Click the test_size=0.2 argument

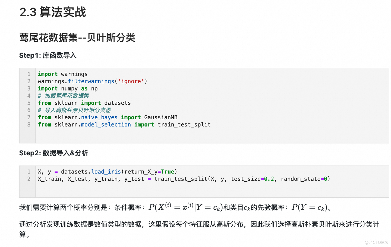click(253, 179)
